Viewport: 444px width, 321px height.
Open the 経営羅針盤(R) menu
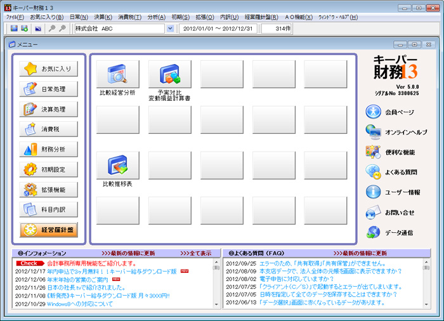[x=261, y=17]
